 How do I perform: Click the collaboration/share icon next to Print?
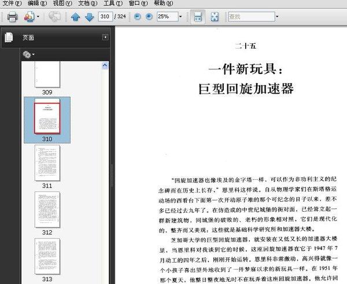tap(29, 17)
